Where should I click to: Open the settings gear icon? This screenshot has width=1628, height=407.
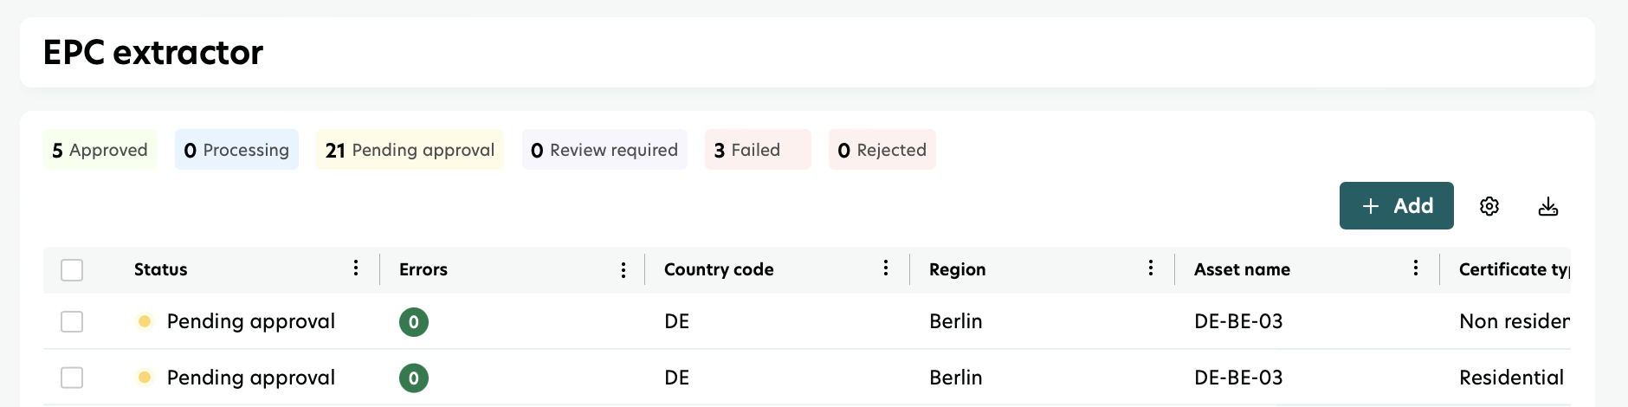pos(1489,206)
